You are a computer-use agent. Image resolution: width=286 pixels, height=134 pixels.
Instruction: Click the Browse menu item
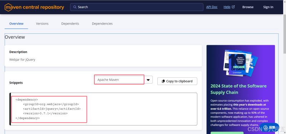click(248, 7)
